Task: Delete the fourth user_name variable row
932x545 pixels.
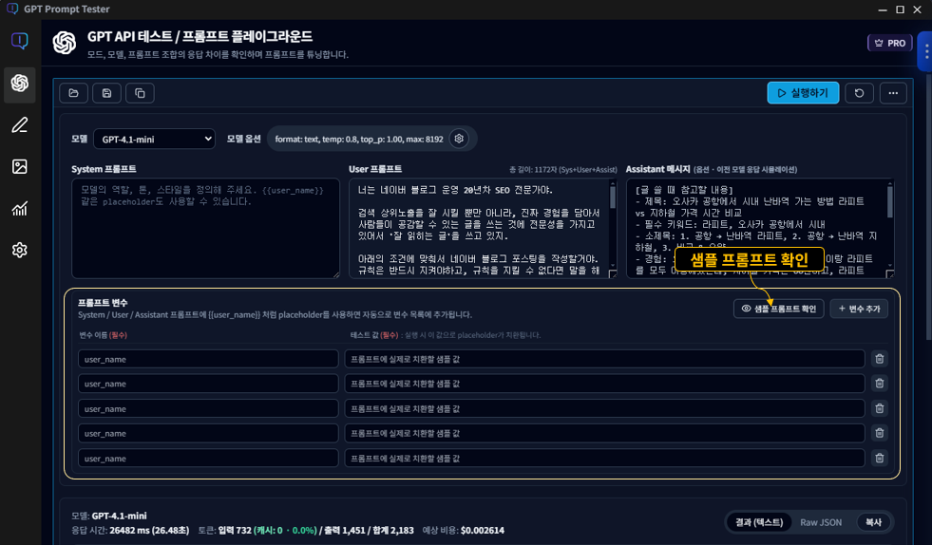Action: tap(879, 433)
